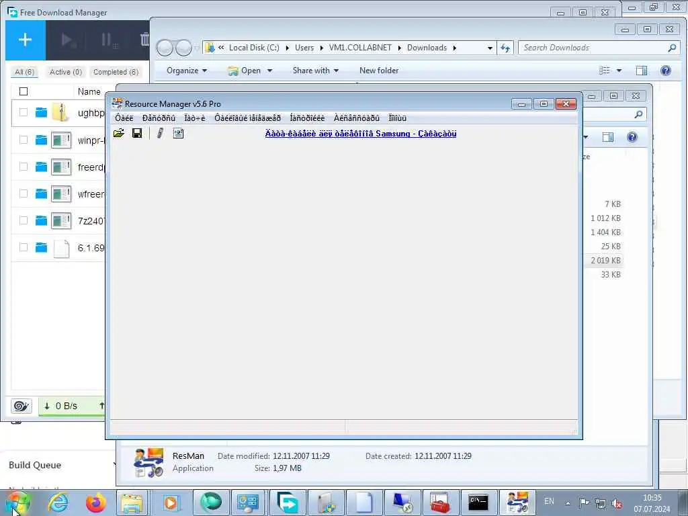Image resolution: width=688 pixels, height=516 pixels.
Task: Click help icon in second Explorer window
Action: (632, 137)
